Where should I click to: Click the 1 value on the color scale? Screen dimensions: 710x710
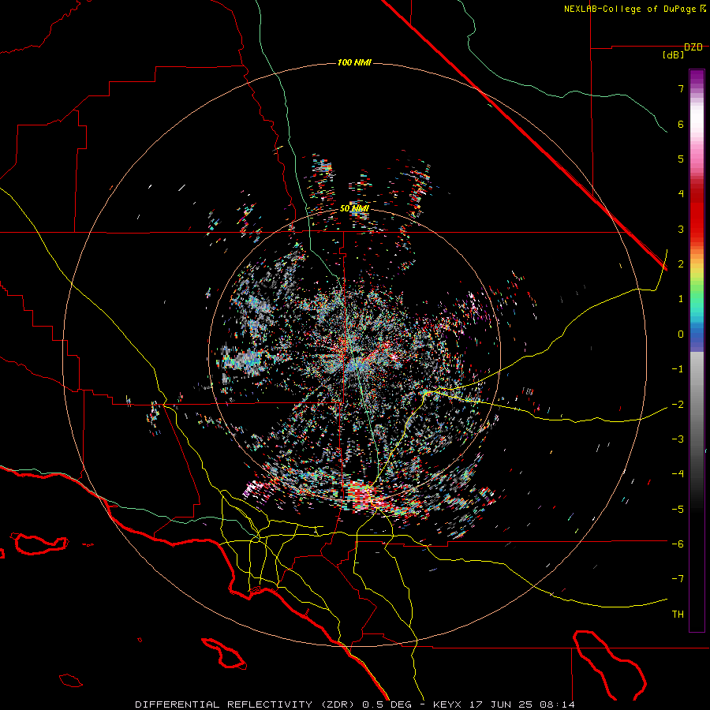[x=681, y=299]
